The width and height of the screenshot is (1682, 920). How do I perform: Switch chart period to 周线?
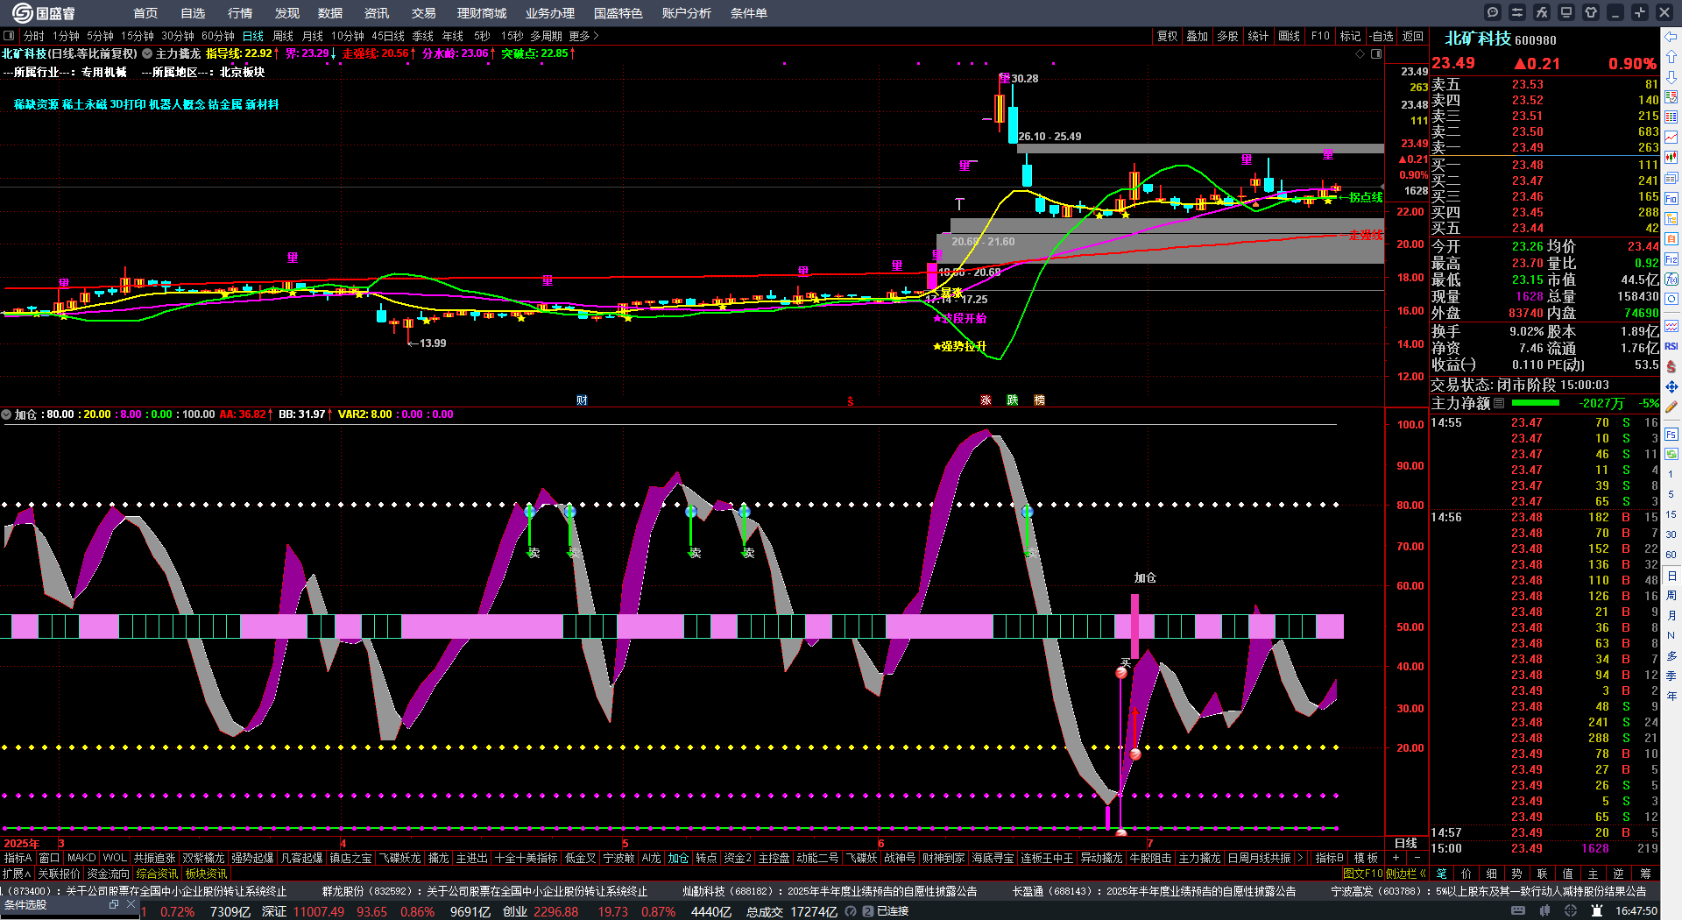point(283,36)
